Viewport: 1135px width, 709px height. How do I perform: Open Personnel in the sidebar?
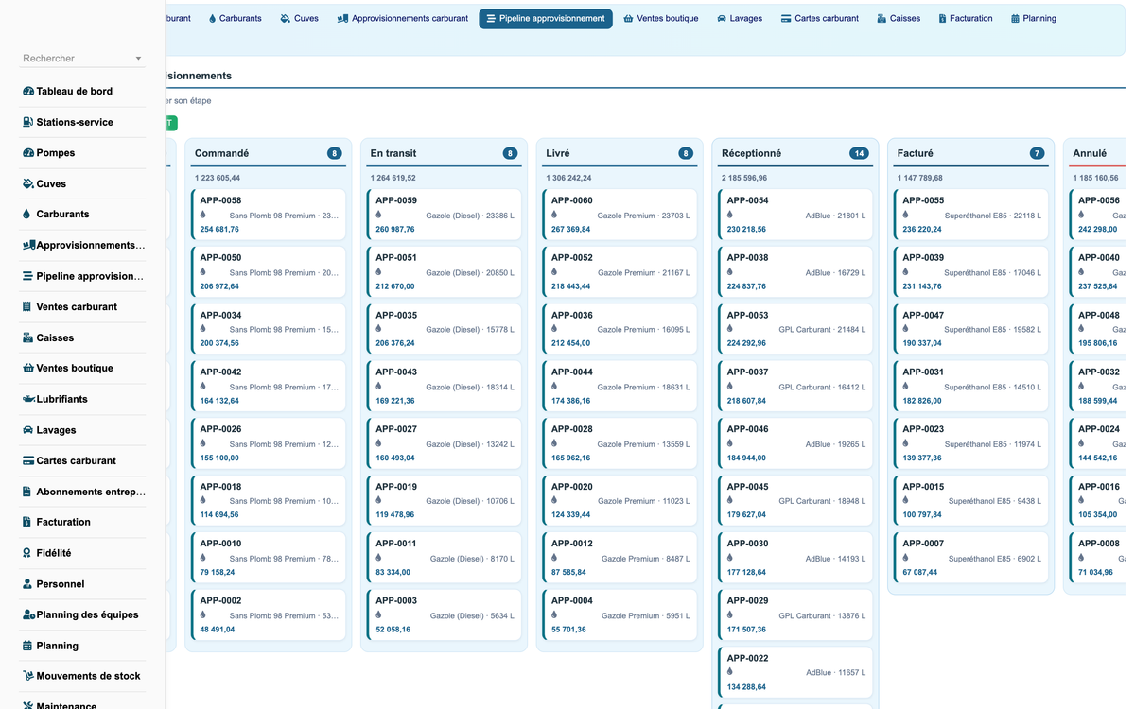83,584
